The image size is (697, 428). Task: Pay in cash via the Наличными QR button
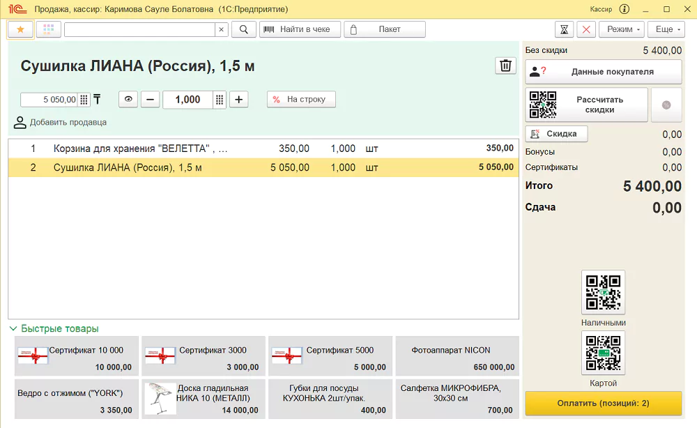pos(603,292)
